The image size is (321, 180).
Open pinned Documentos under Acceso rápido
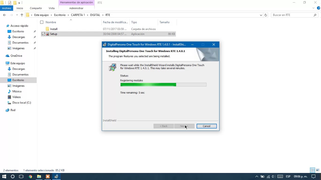pos(20,43)
